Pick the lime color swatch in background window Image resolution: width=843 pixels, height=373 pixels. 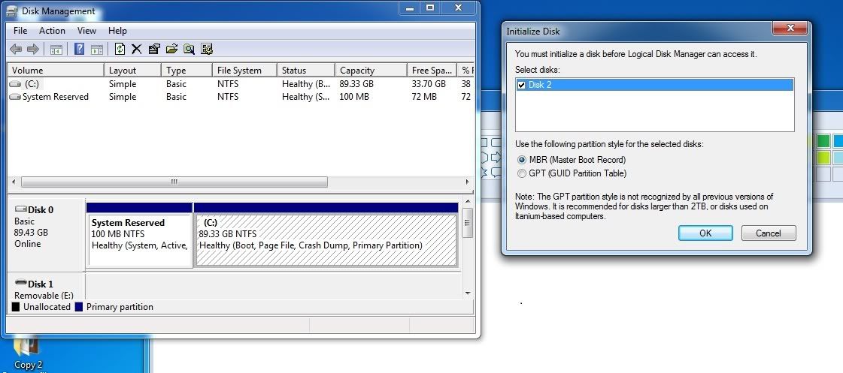tap(823, 158)
